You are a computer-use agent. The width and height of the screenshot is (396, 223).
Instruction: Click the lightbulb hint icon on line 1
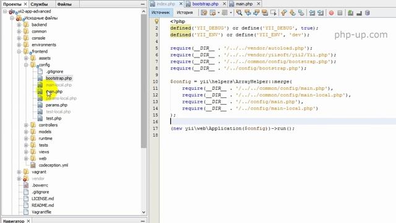[157, 22]
